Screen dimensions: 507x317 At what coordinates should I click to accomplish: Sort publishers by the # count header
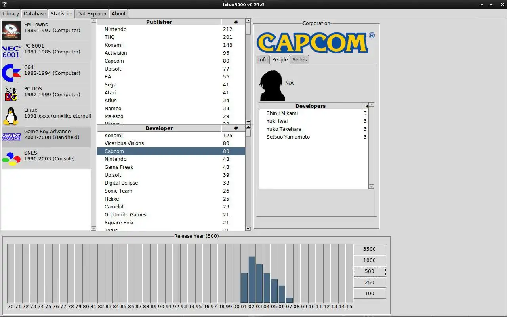[233, 22]
